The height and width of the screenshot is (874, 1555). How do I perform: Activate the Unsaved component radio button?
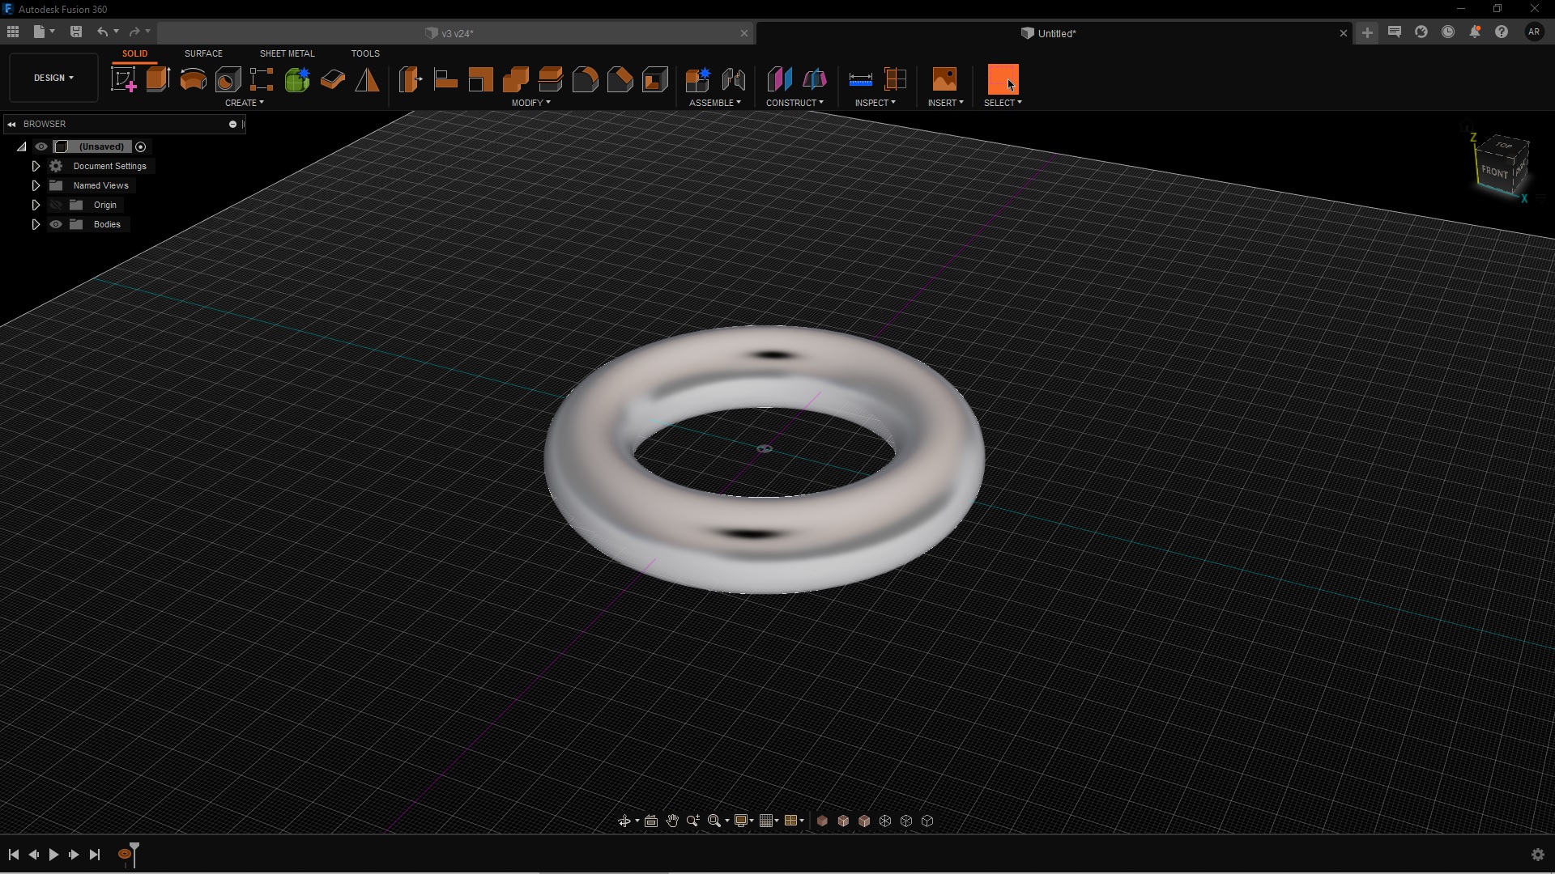pos(141,146)
